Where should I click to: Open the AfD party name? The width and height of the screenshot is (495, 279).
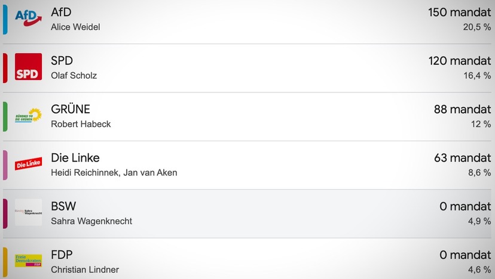tap(61, 13)
